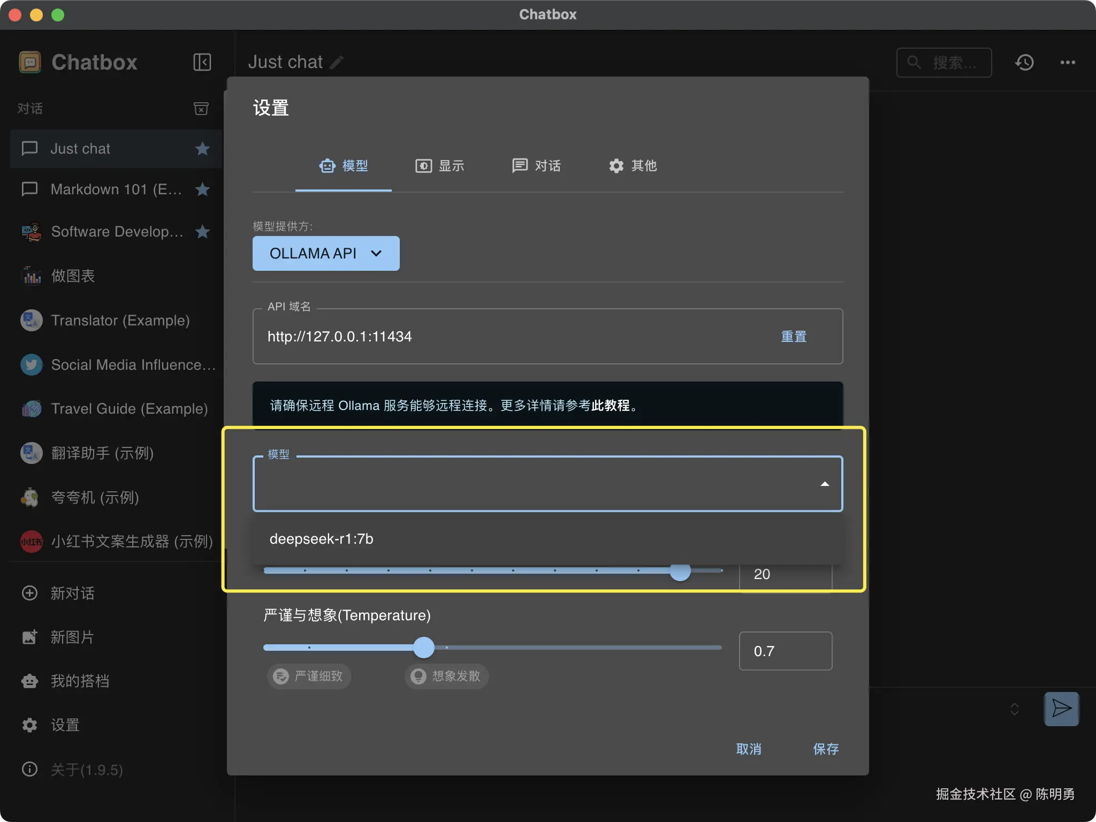1096x822 pixels.
Task: Click the Chatbox logo icon
Action: 30,62
